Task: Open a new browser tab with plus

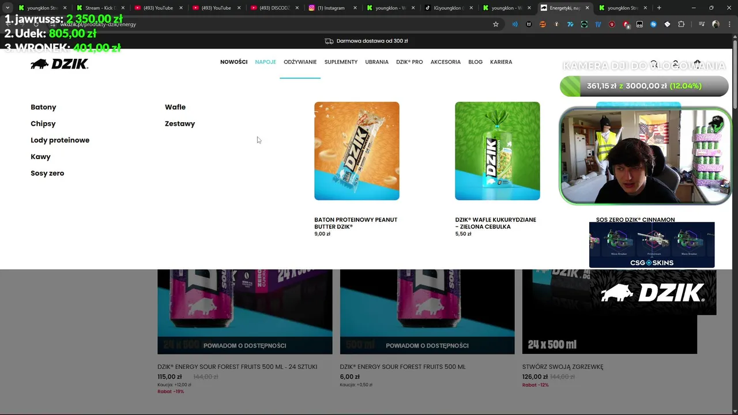Action: tap(659, 8)
